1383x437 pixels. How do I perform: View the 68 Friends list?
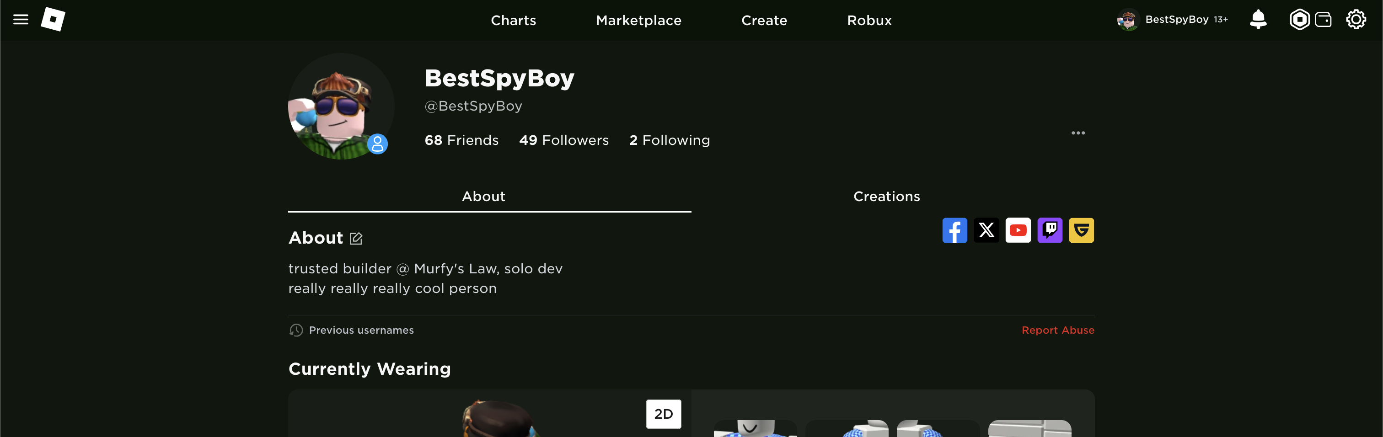[x=462, y=140]
